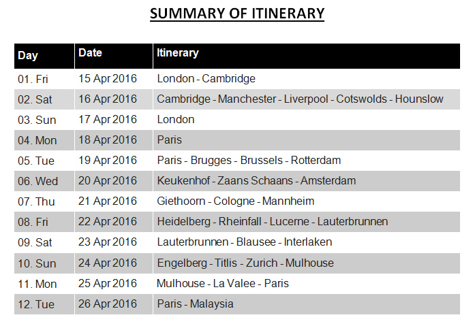This screenshot has height=328, width=473.
Task: Click the Summary of Itinerary title
Action: [x=237, y=14]
